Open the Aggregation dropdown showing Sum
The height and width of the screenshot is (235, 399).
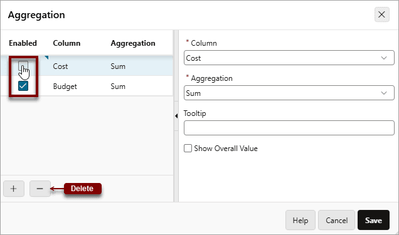click(x=289, y=93)
